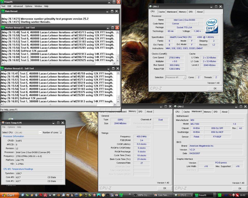The height and width of the screenshot is (198, 248).
Task: Select Memory tab in CPU-Z Mainboard window
Action: (207, 112)
